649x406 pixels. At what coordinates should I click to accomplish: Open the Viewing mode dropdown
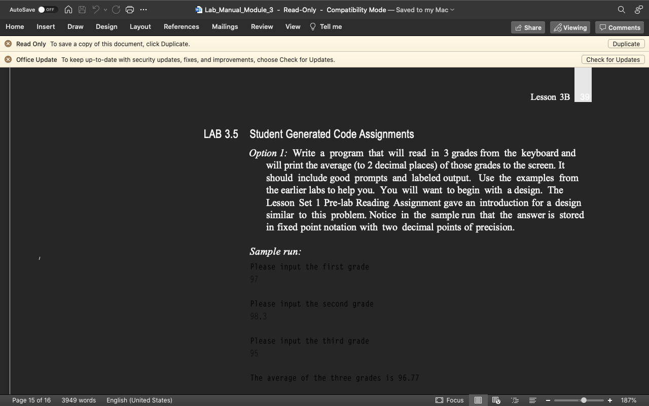[570, 27]
